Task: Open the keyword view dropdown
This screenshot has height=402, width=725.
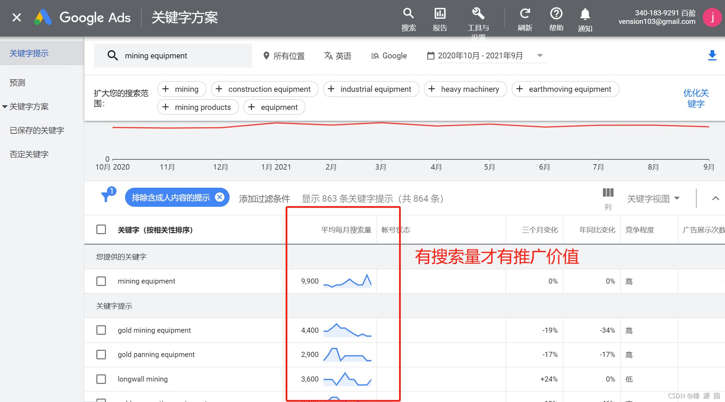Action: tap(653, 199)
